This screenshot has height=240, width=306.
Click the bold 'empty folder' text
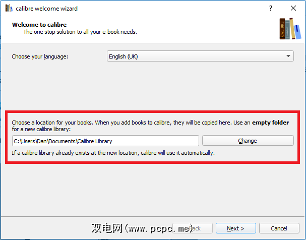tap(271, 123)
